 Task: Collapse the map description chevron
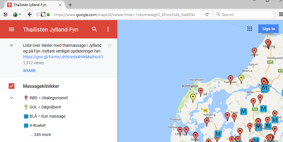[x=11, y=45]
